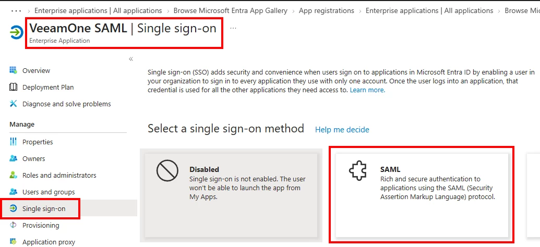Collapse the sidebar with the double chevron

click(131, 59)
